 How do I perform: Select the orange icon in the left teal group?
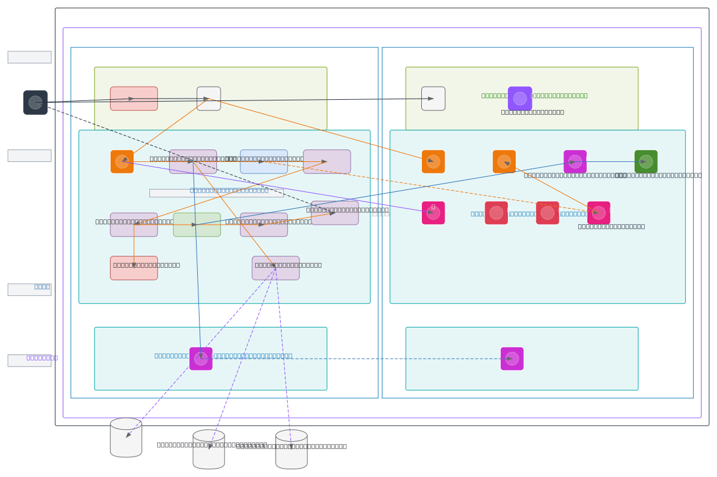click(122, 161)
